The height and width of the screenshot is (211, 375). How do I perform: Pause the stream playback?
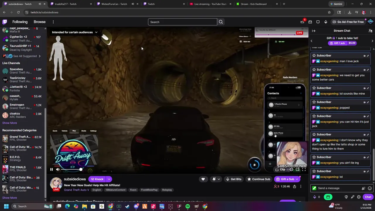(x=51, y=169)
